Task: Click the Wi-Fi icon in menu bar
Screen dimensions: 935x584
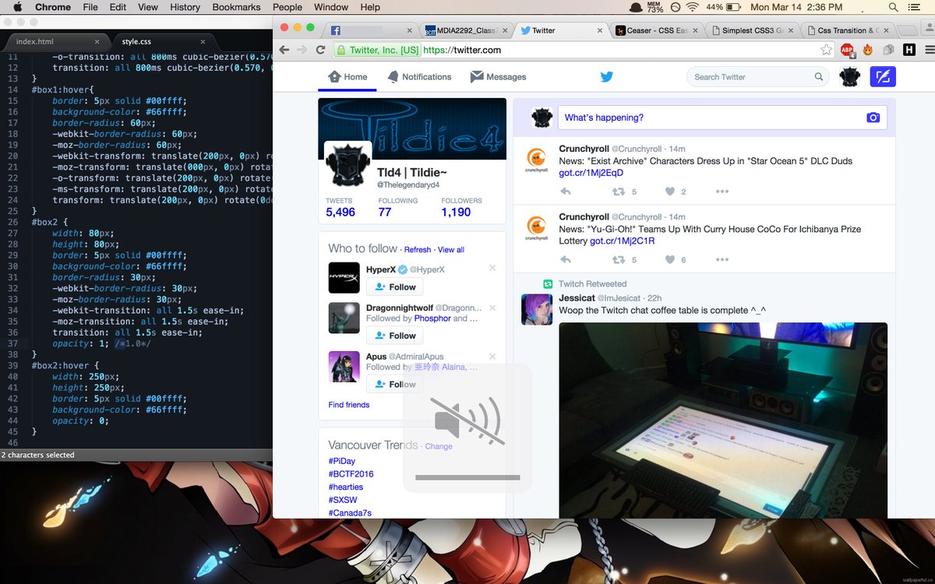Action: tap(692, 7)
